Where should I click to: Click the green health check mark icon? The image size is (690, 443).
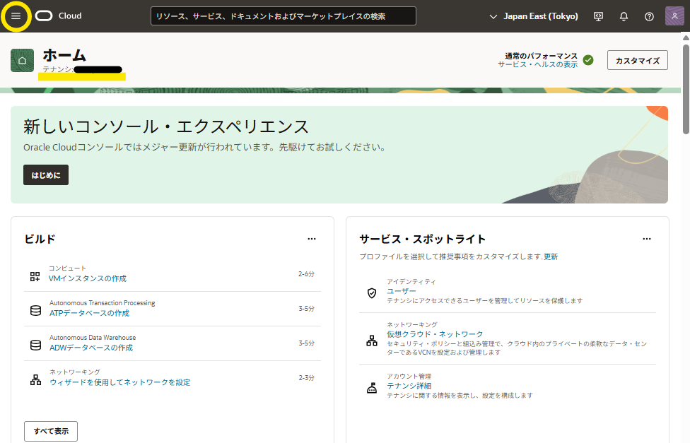[588, 60]
